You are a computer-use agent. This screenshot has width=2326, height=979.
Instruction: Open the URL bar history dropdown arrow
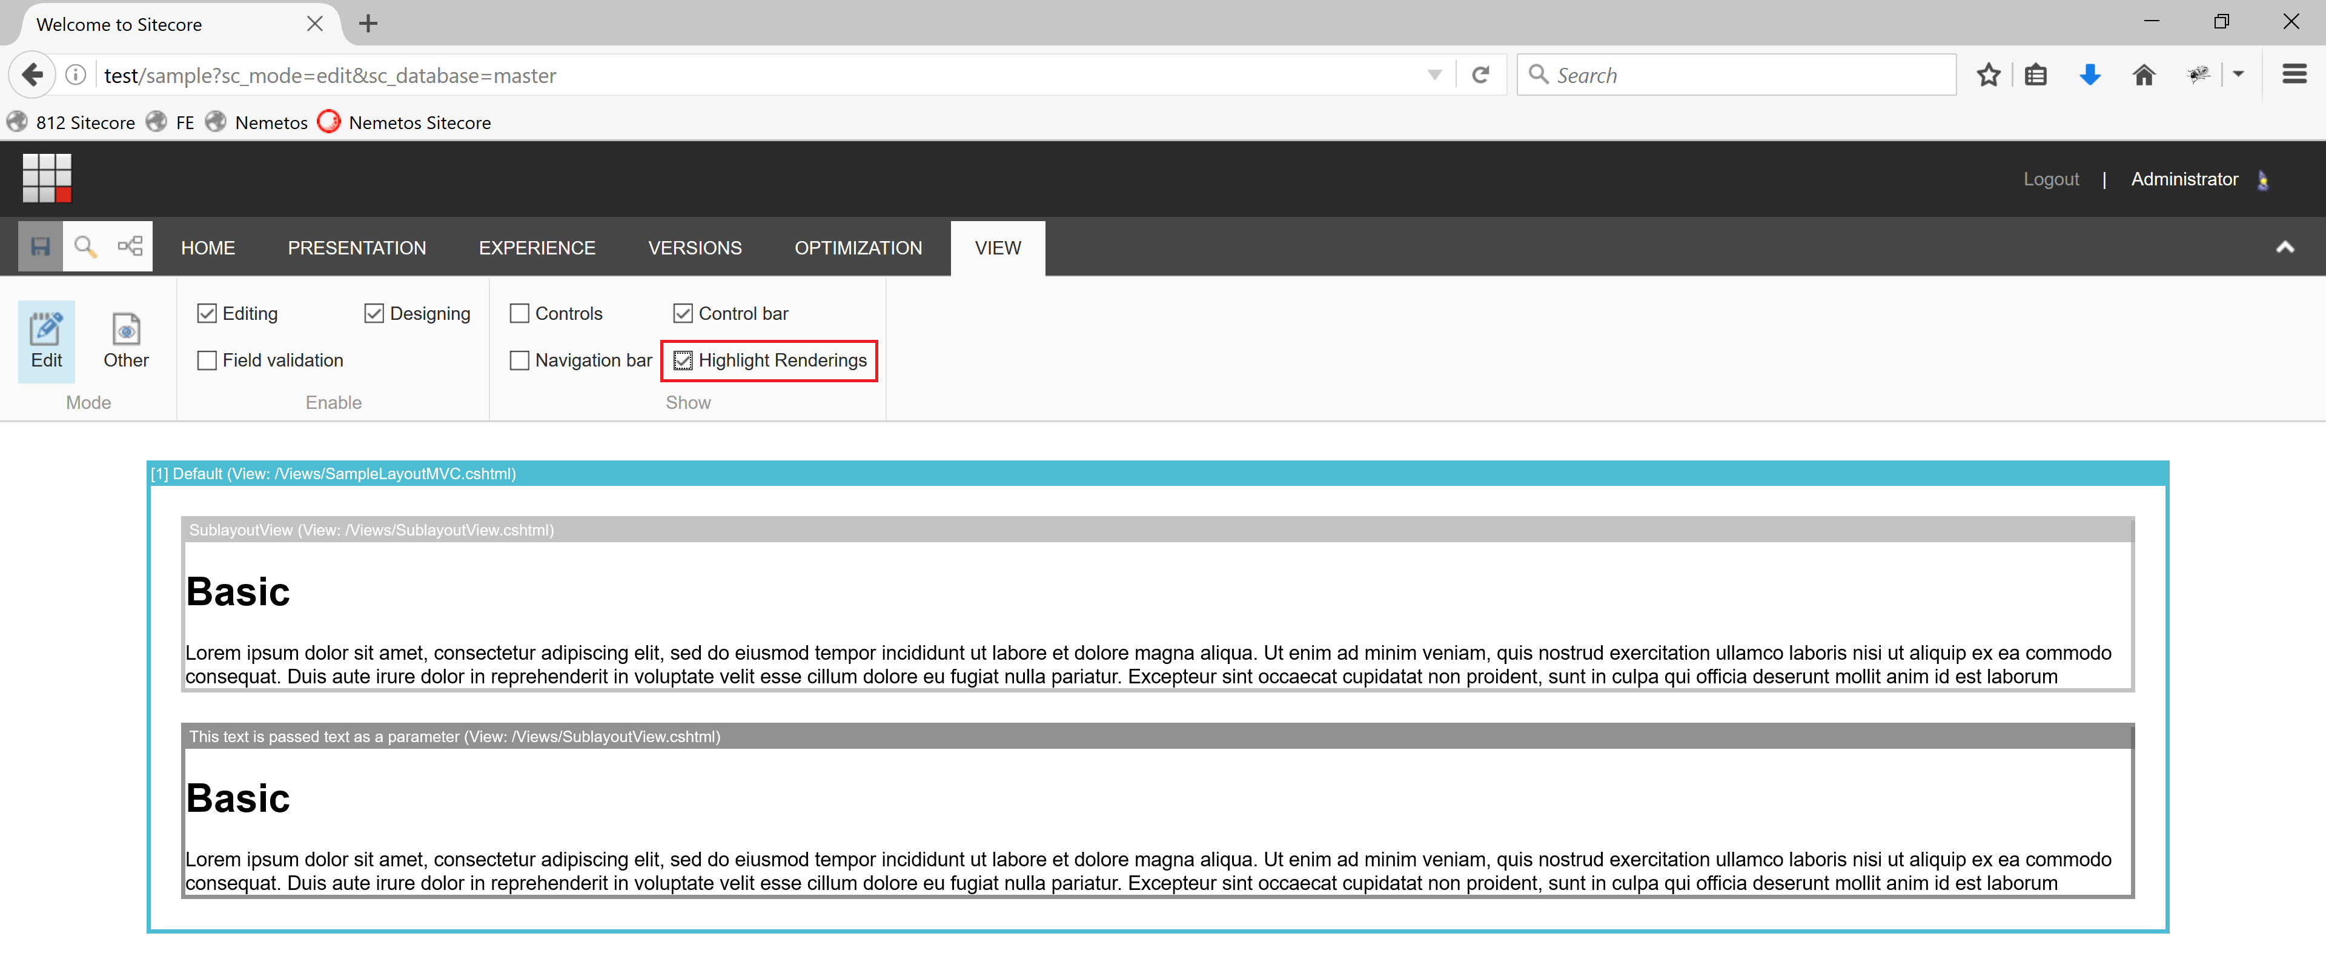[1434, 75]
